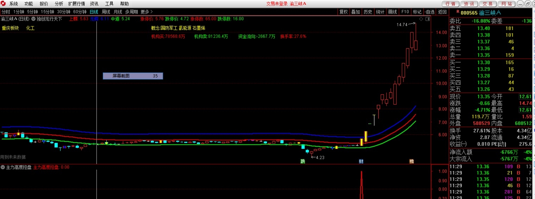
Task: Click the 卖一 13.35 order row
Action: tap(491, 55)
